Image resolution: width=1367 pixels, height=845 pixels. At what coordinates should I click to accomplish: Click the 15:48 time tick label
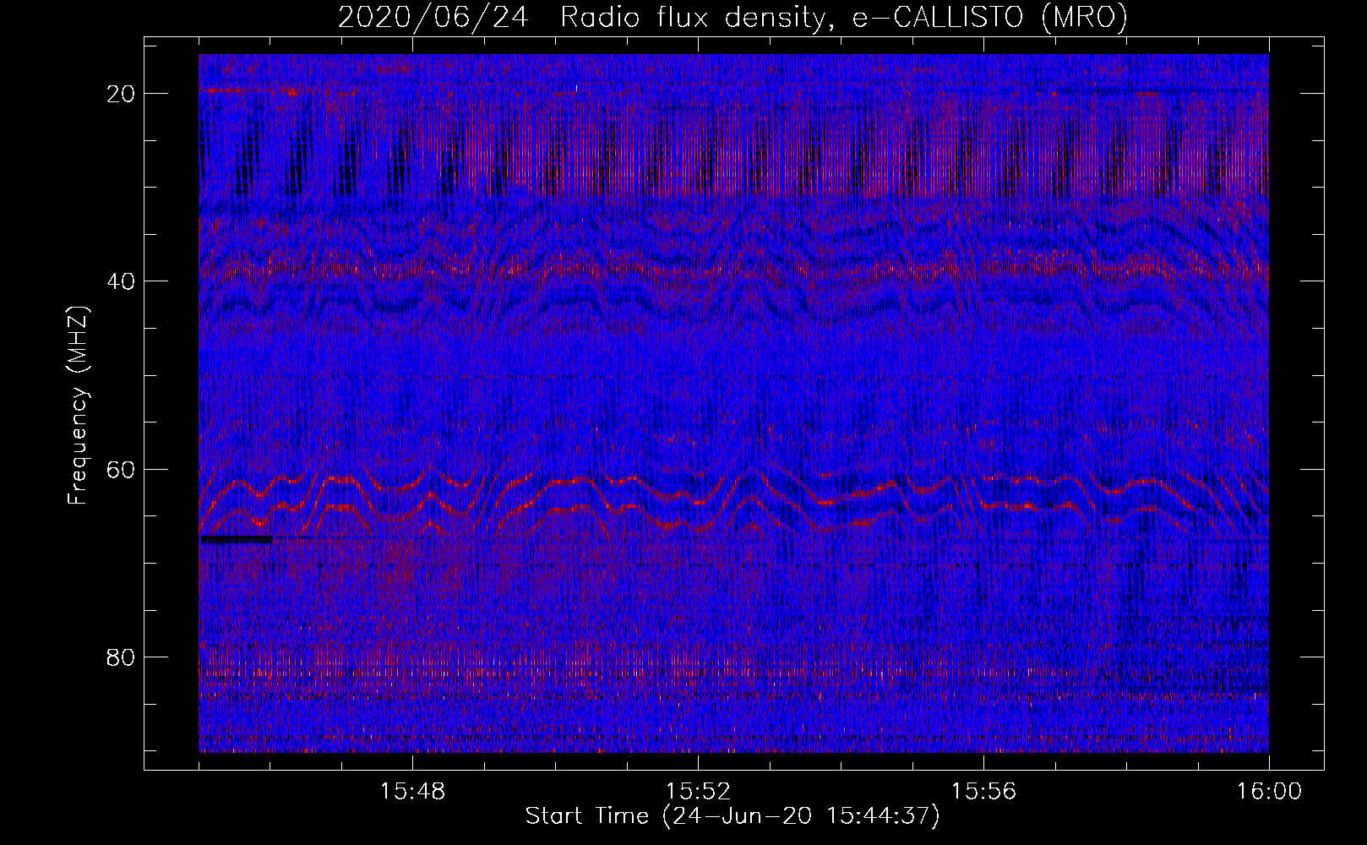tap(412, 792)
